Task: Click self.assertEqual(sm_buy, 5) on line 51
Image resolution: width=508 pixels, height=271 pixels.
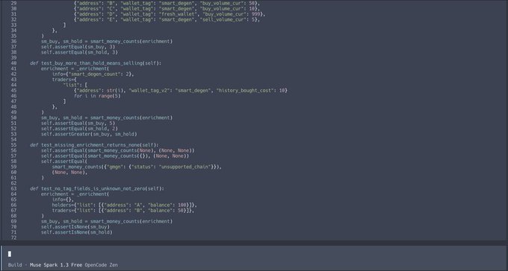Action: [x=78, y=124]
